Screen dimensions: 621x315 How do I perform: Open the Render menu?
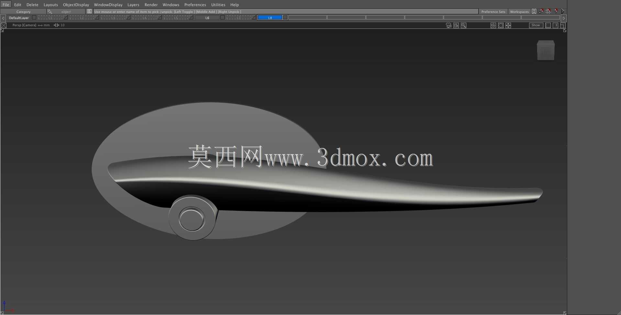(x=151, y=5)
